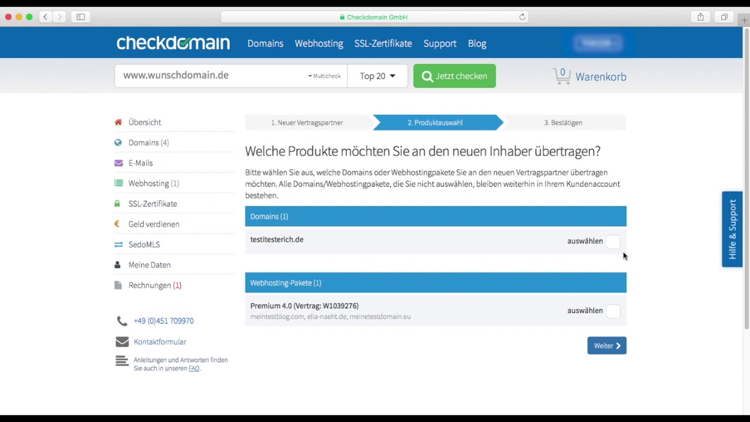
Task: Click the Webhosting-Pakete (1) section header
Action: coord(435,283)
